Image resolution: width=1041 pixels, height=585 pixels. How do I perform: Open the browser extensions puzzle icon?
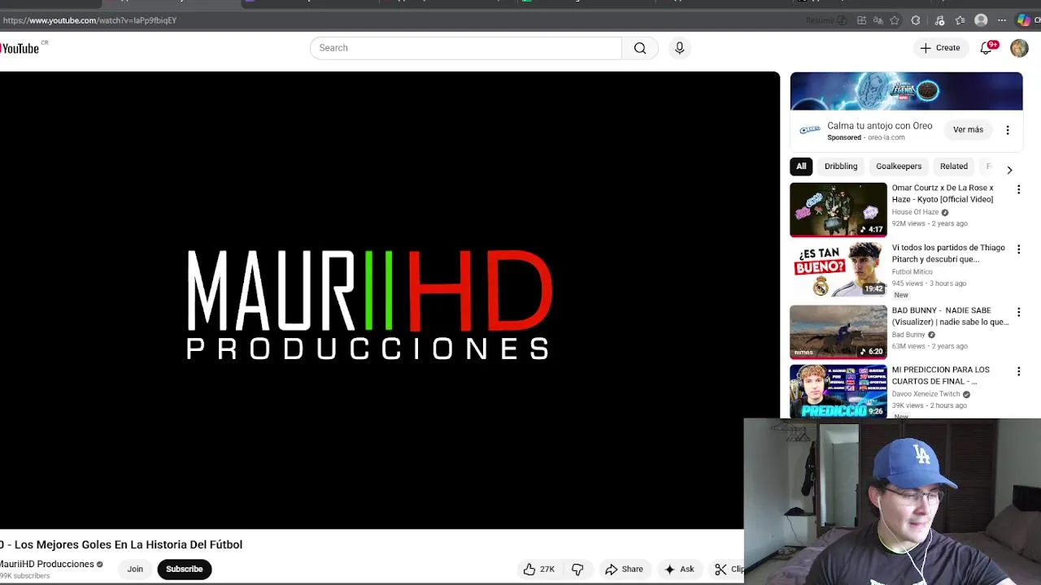coord(916,20)
